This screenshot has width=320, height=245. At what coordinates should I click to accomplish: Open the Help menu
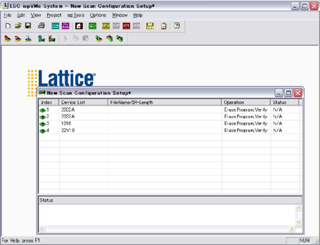pos(138,15)
